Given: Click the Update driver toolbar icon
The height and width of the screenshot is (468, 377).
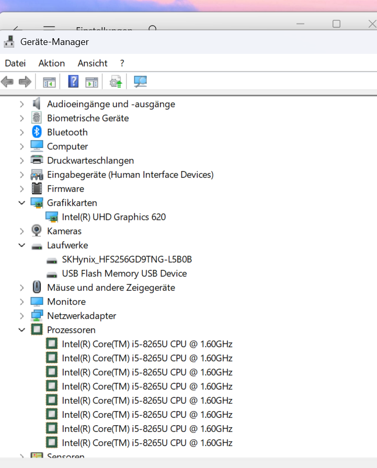Looking at the screenshot, I should pyautogui.click(x=116, y=82).
